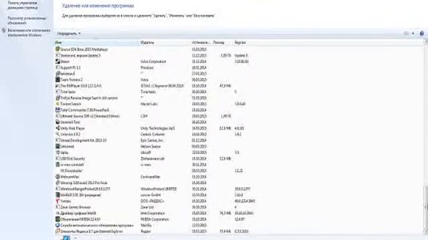This screenshot has width=428, height=240.
Task: Click the Ubisoft publisher cell
Action: tap(146, 153)
